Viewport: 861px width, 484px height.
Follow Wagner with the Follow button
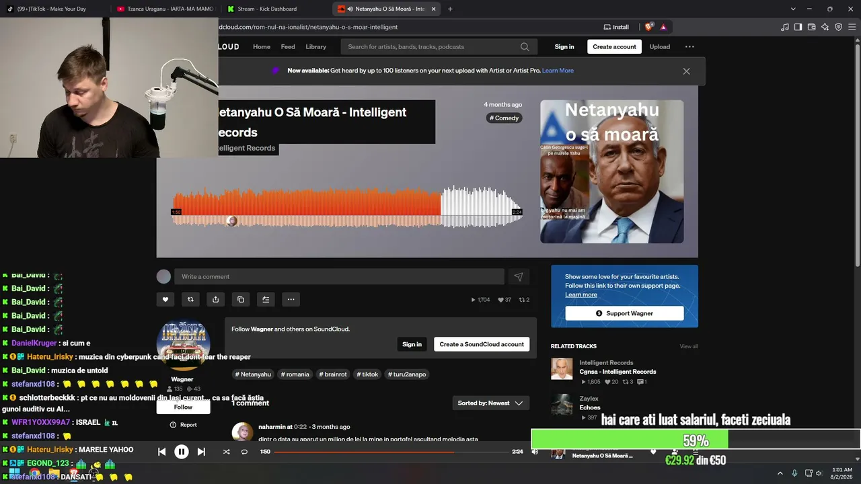point(183,407)
